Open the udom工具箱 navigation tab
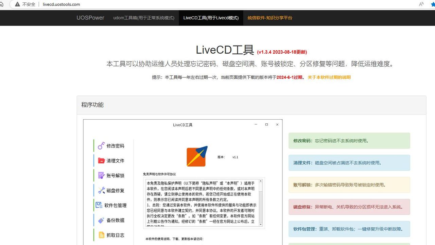 pyautogui.click(x=144, y=18)
